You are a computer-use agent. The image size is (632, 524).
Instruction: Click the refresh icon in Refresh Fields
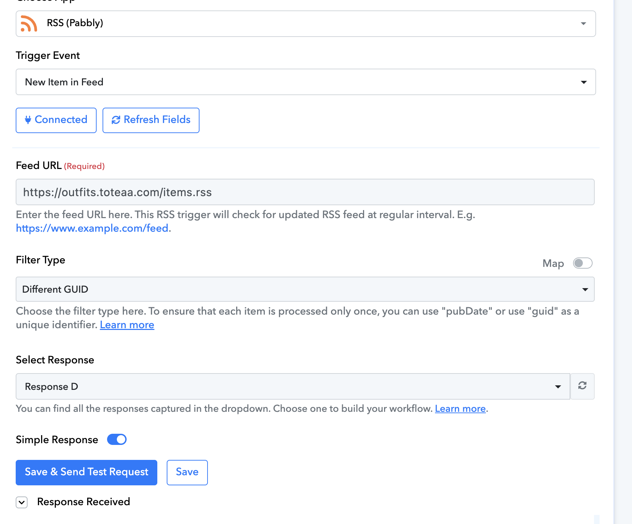click(x=116, y=120)
